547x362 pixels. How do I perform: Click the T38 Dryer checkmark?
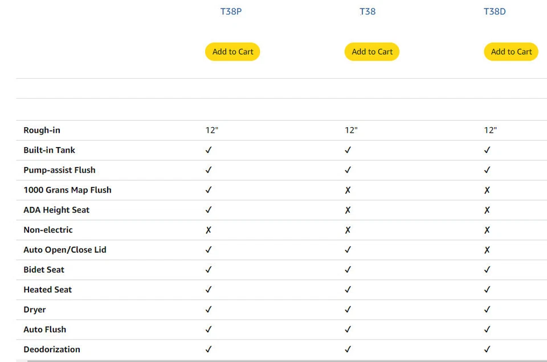pos(348,310)
